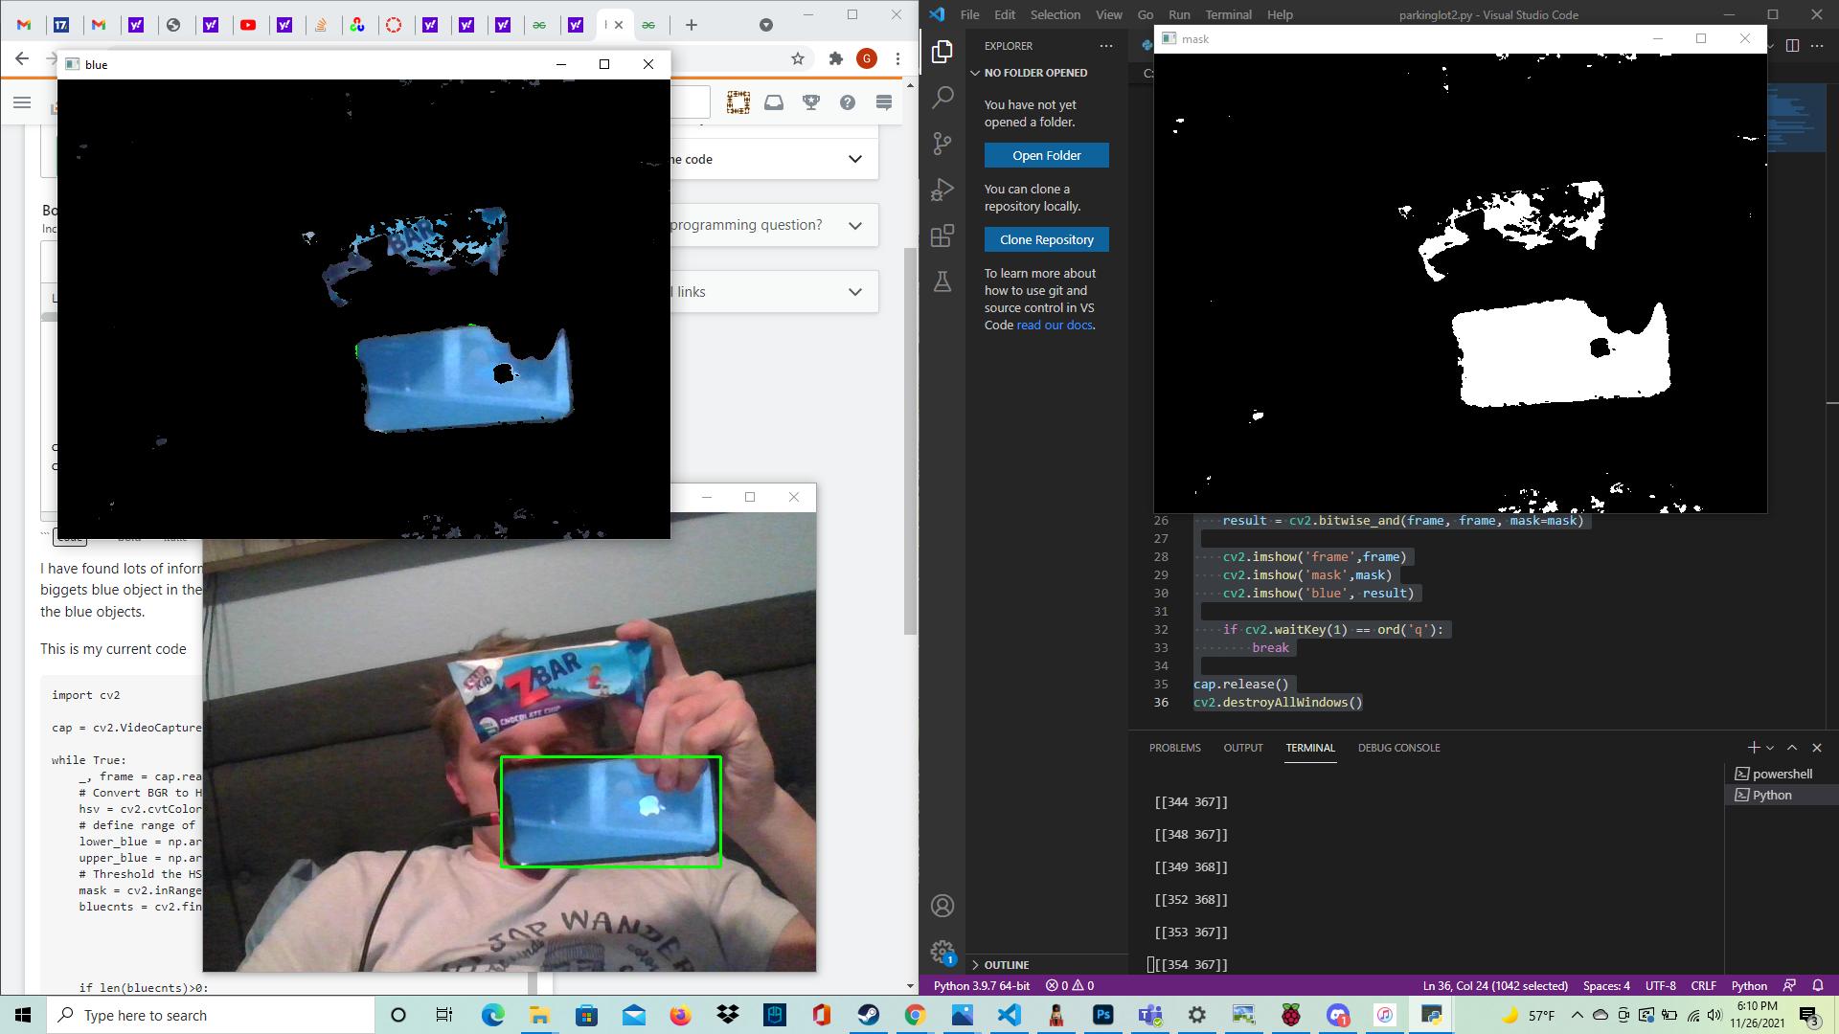Click the Windows Start button
Viewport: 1839px width, 1034px height.
pyautogui.click(x=23, y=1015)
